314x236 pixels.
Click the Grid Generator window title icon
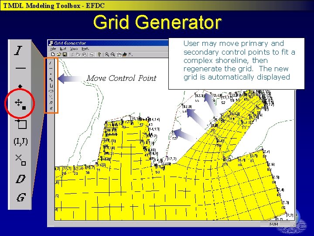tap(51, 43)
